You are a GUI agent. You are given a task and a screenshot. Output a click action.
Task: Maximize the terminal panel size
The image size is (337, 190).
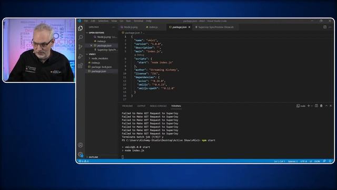(326, 106)
